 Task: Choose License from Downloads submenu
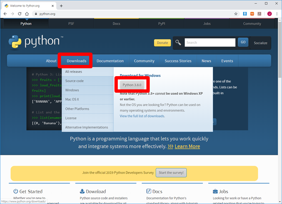(x=88, y=118)
